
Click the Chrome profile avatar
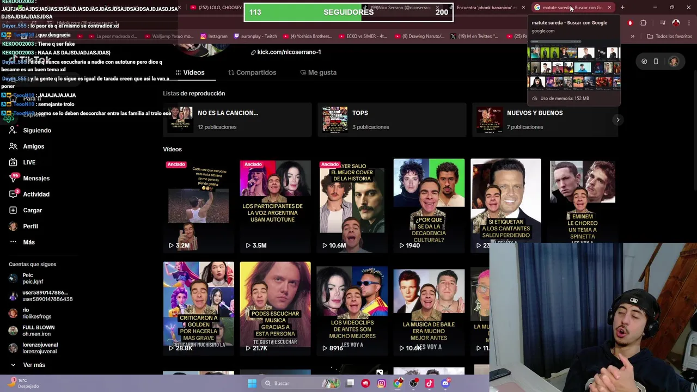676,23
